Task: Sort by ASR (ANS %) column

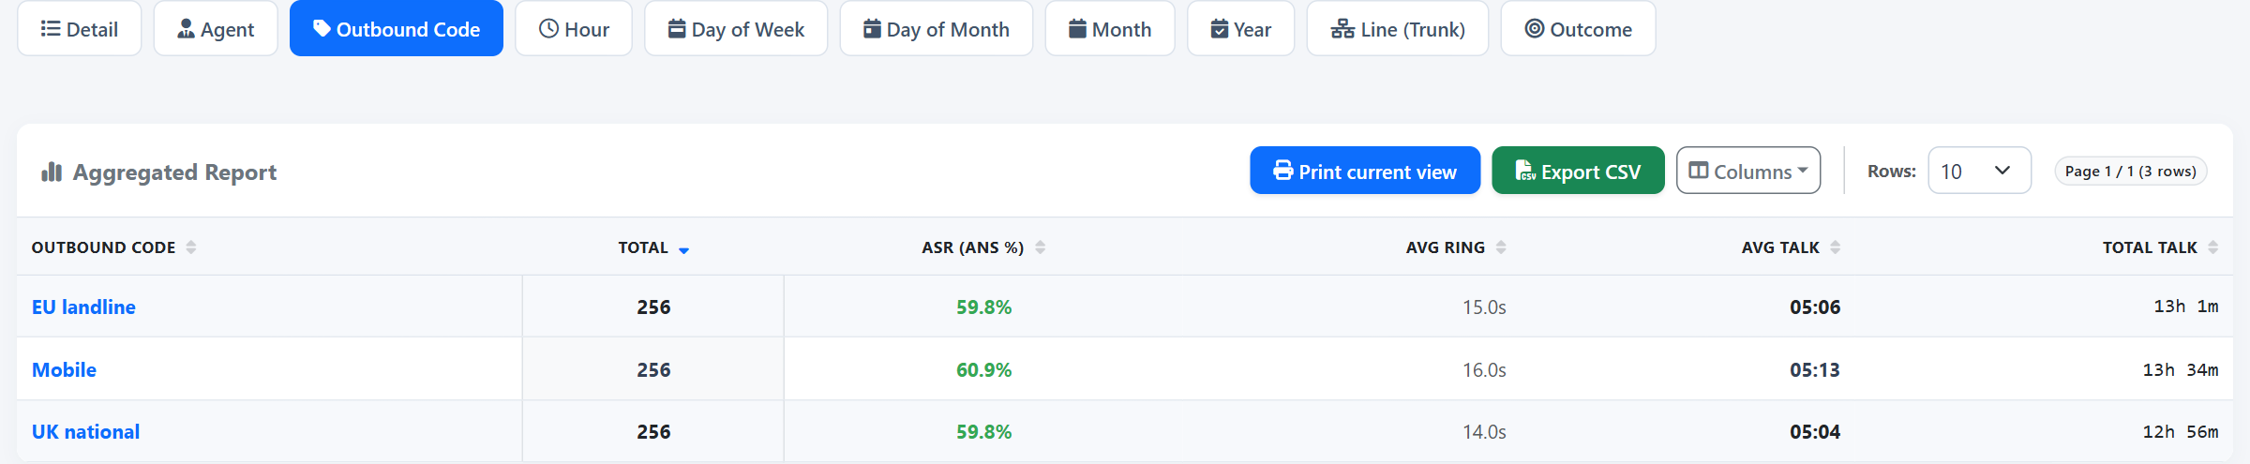Action: pyautogui.click(x=983, y=247)
